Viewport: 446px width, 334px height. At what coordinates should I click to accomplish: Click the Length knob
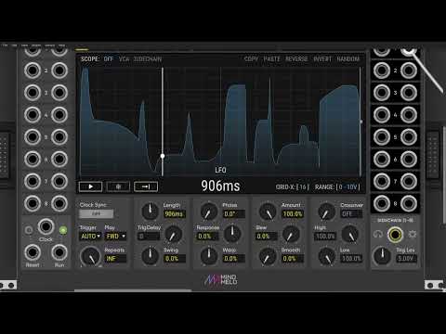(151, 211)
